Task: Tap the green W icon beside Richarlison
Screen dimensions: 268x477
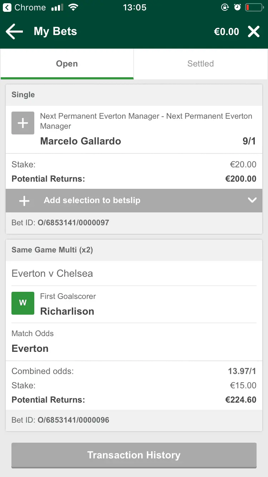Action: [x=23, y=303]
